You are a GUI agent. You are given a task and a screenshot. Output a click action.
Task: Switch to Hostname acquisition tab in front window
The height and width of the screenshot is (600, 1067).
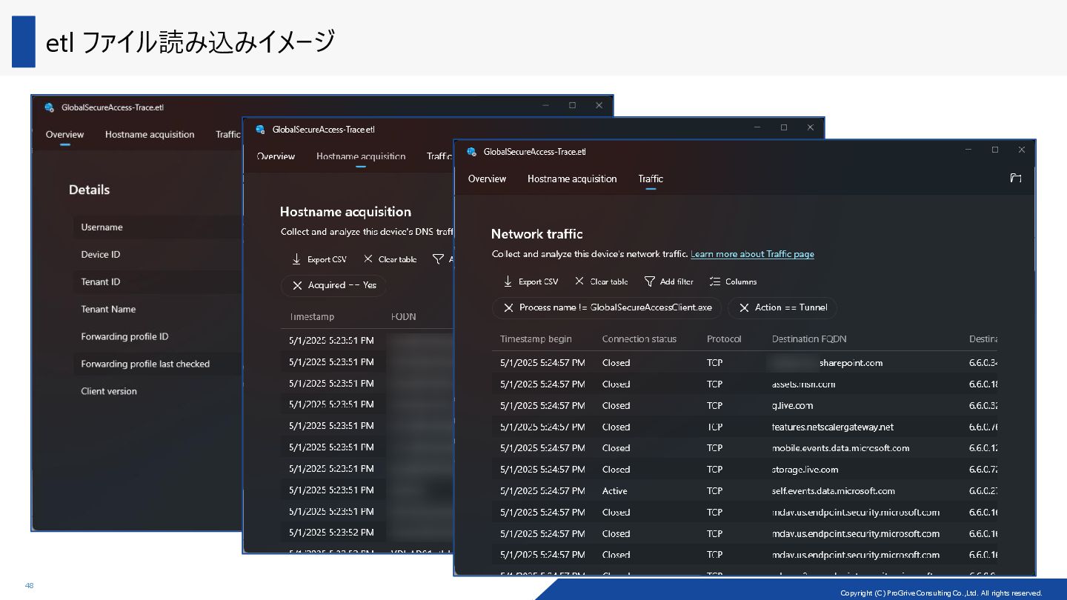click(571, 179)
